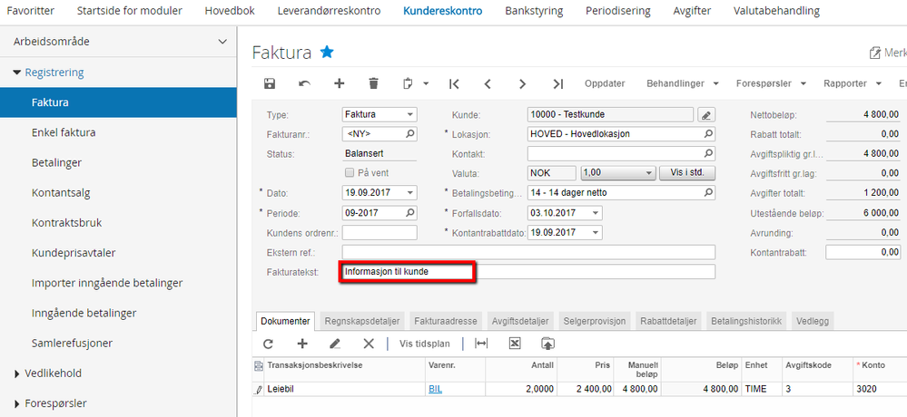Image resolution: width=907 pixels, height=417 pixels.
Task: Switch to the Vedlegg tab
Action: [x=813, y=321]
